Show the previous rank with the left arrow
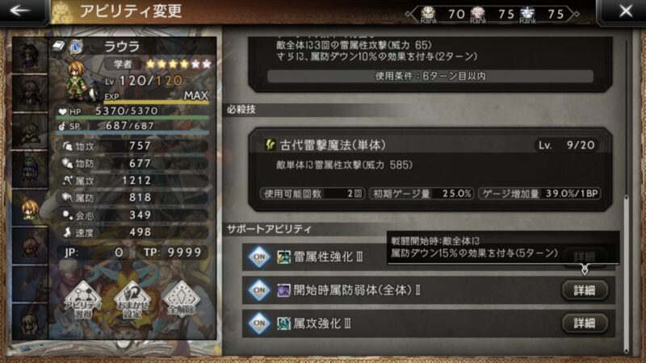This screenshot has width=646, height=363. pos(410,14)
